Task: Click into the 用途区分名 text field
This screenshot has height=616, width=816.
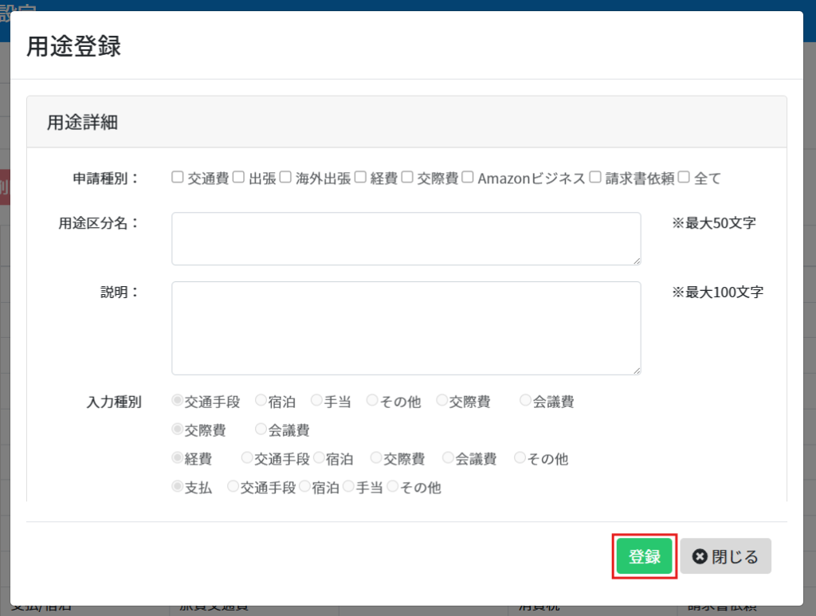Action: (x=406, y=238)
